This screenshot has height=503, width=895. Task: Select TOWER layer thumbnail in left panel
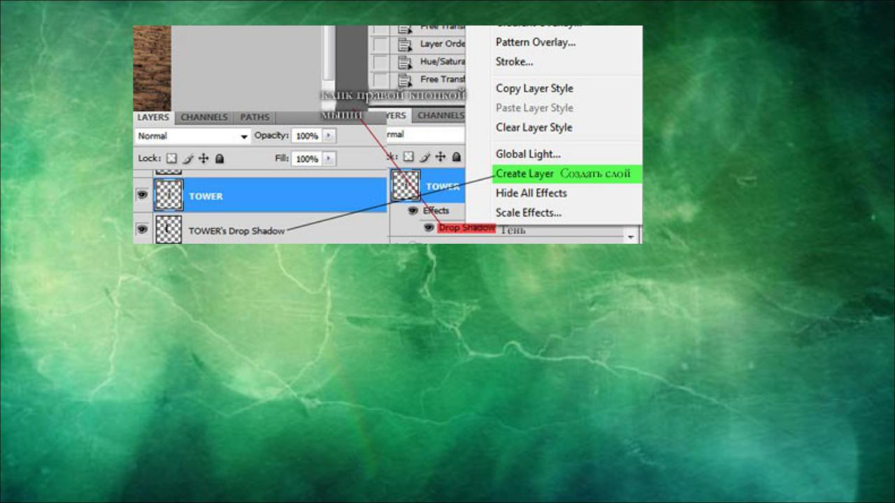(x=169, y=196)
